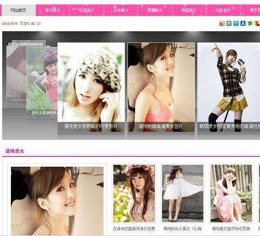
Task: Open the 丝袜美女 navigation tab
Action: [121, 10]
